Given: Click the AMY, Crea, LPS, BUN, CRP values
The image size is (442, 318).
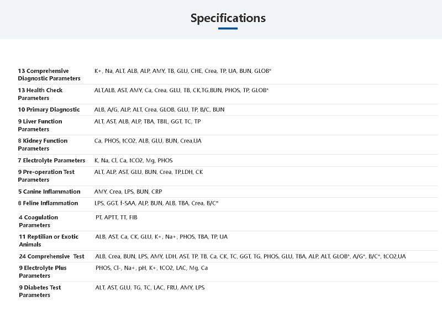Looking at the screenshot, I should tap(128, 192).
